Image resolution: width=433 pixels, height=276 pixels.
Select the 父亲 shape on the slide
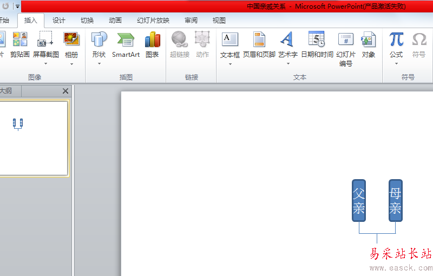(x=359, y=200)
